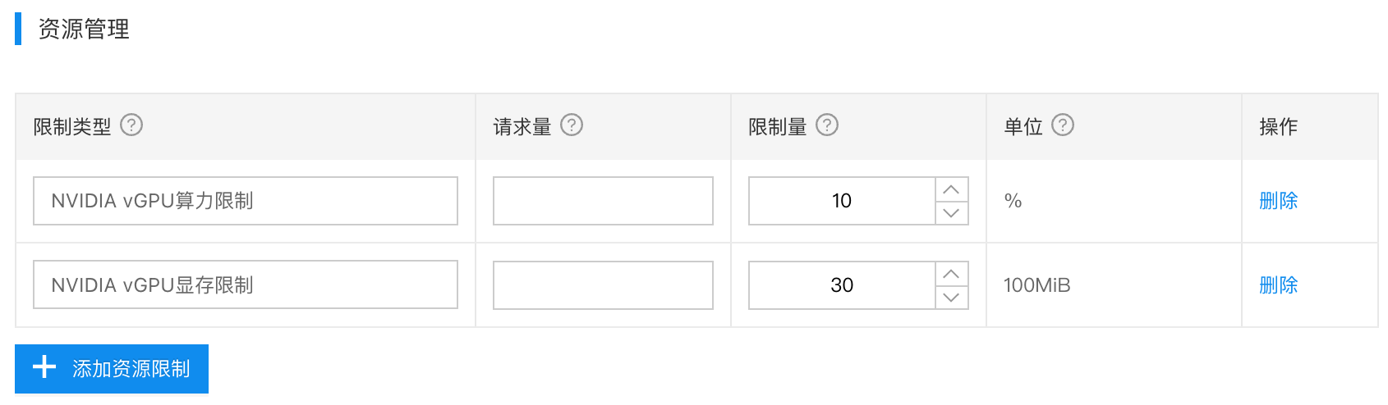Increase the vGPU算力限制 limit with the up arrow
The height and width of the screenshot is (405, 1388).
952,189
